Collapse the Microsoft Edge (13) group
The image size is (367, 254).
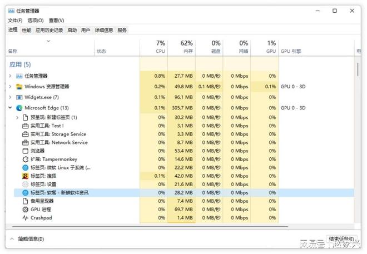tap(10, 108)
